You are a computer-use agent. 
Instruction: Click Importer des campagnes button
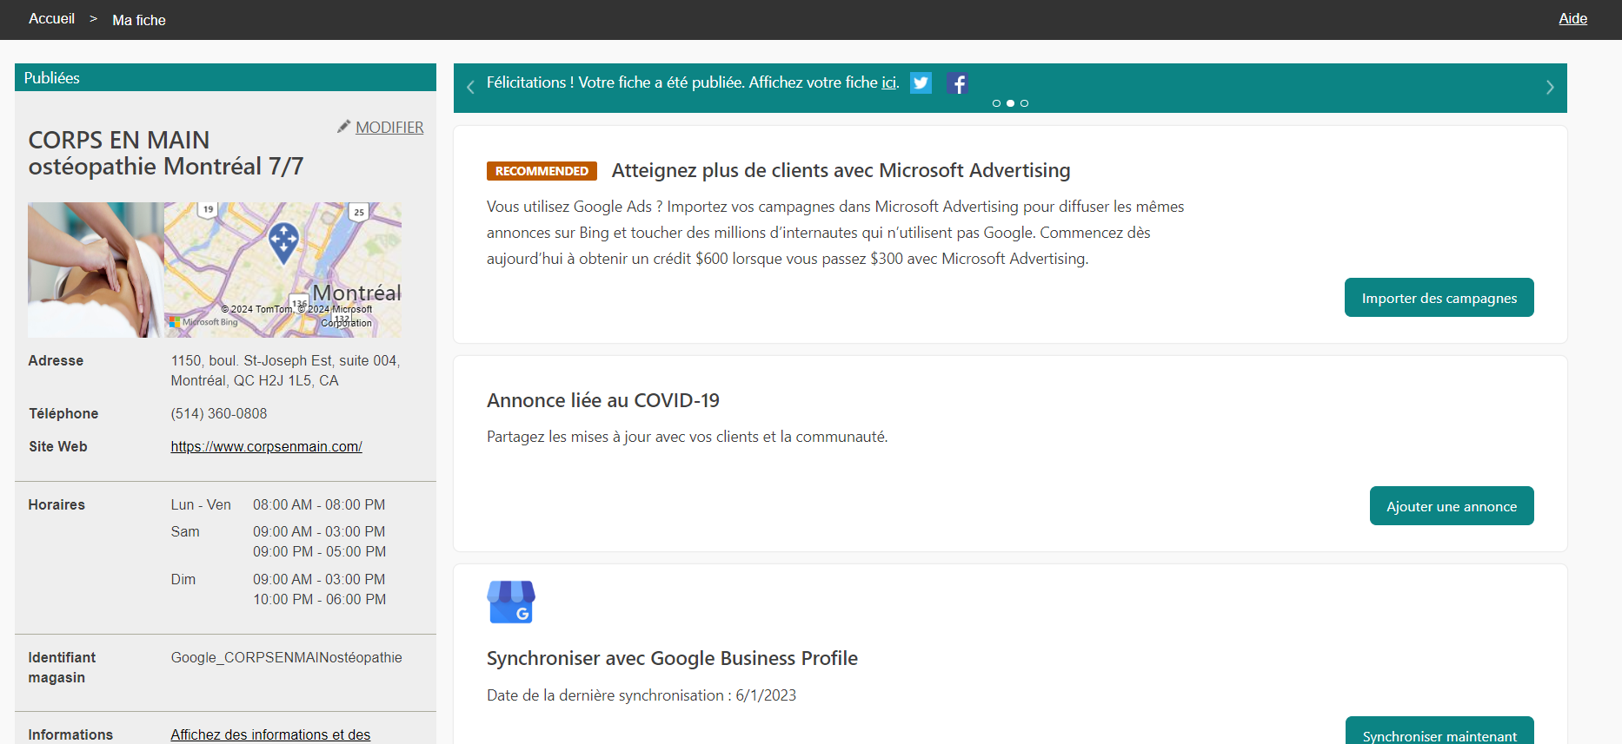pyautogui.click(x=1439, y=298)
